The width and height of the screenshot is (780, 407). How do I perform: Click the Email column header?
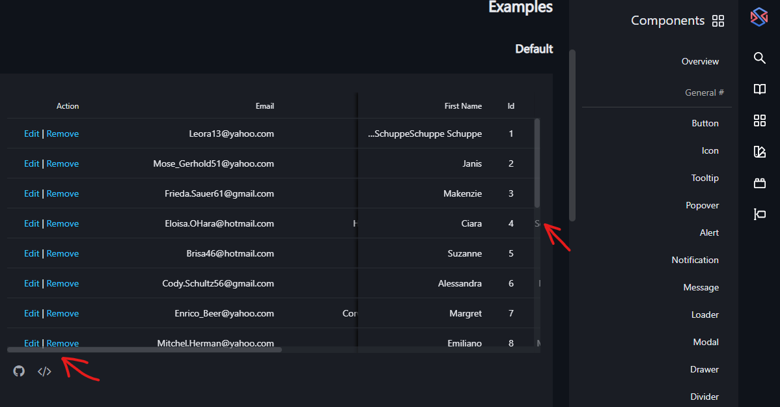(265, 105)
